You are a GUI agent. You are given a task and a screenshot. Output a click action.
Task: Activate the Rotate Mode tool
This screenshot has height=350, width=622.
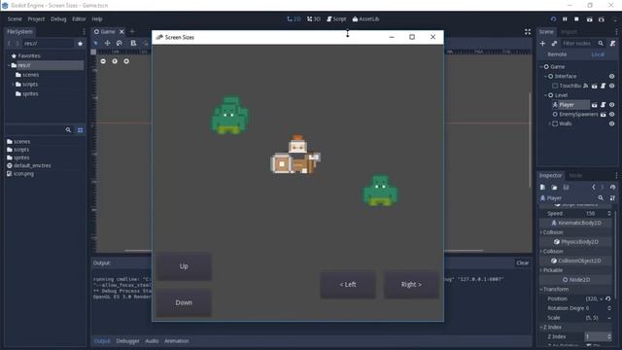[x=120, y=43]
